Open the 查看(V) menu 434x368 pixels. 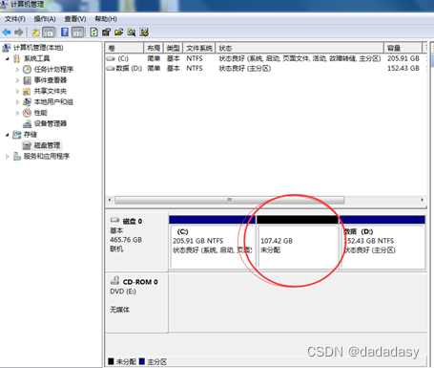coord(75,19)
